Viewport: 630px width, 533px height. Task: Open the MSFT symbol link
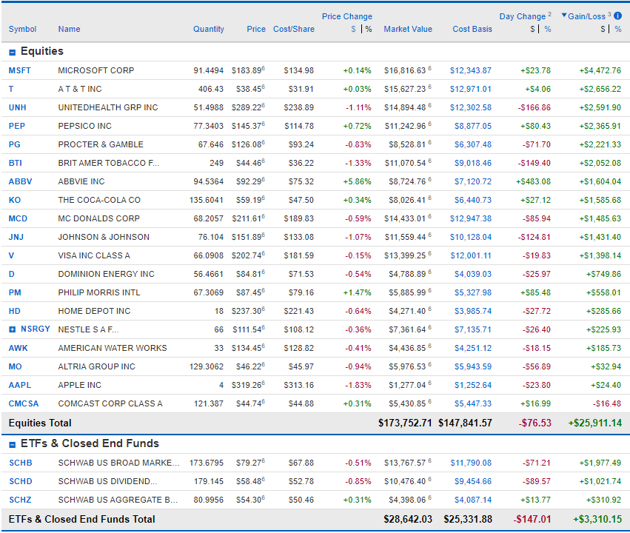pyautogui.click(x=20, y=70)
